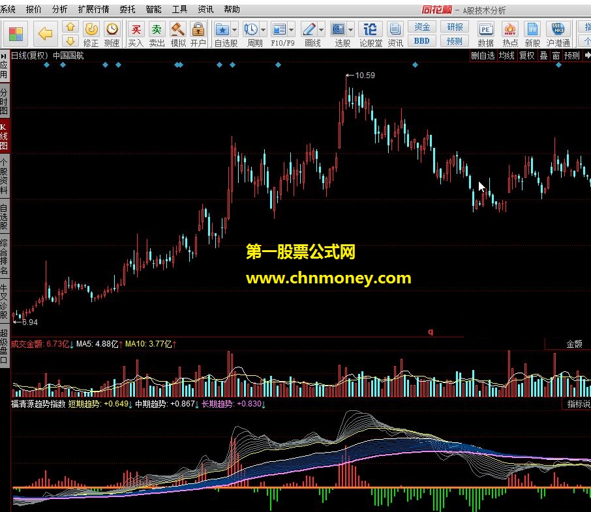Open the 资讯 menu in menu bar

205,9
